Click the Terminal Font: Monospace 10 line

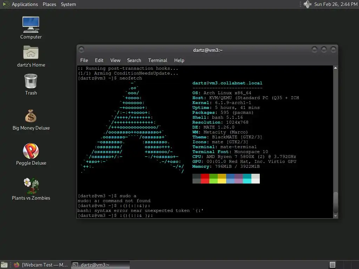click(230, 152)
